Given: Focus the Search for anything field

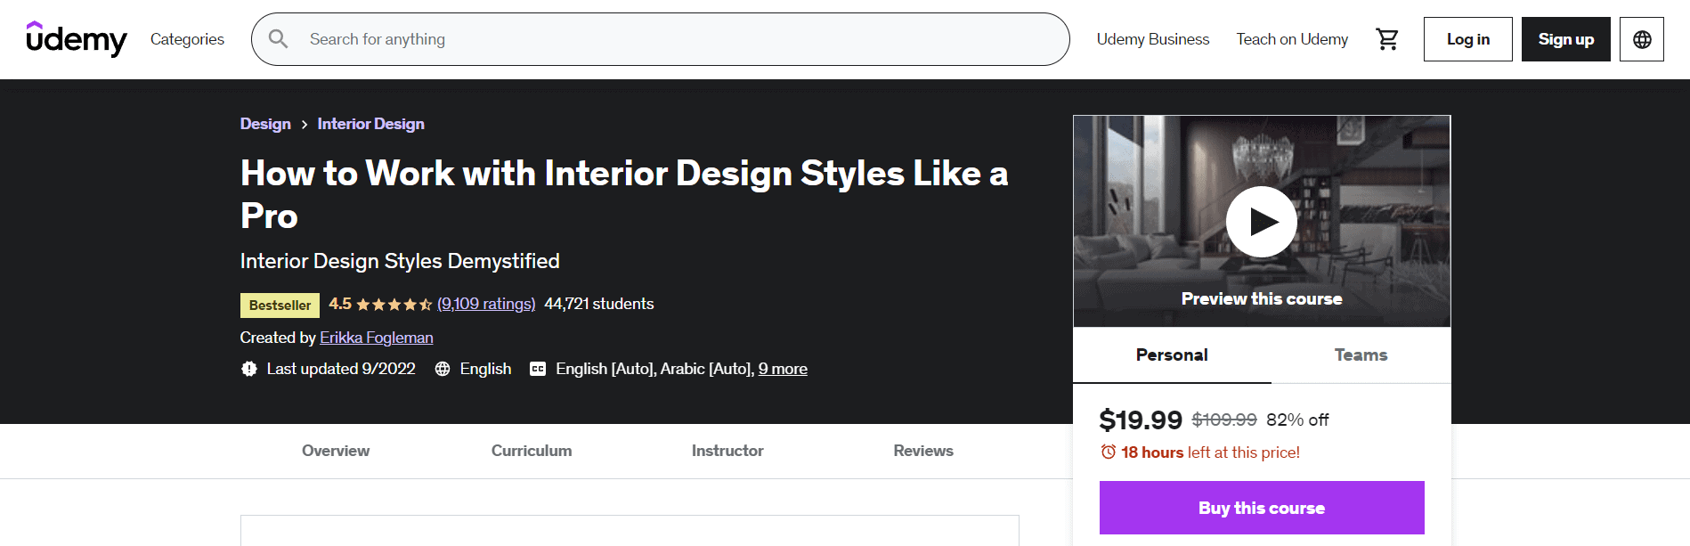Looking at the screenshot, I should click(x=661, y=39).
